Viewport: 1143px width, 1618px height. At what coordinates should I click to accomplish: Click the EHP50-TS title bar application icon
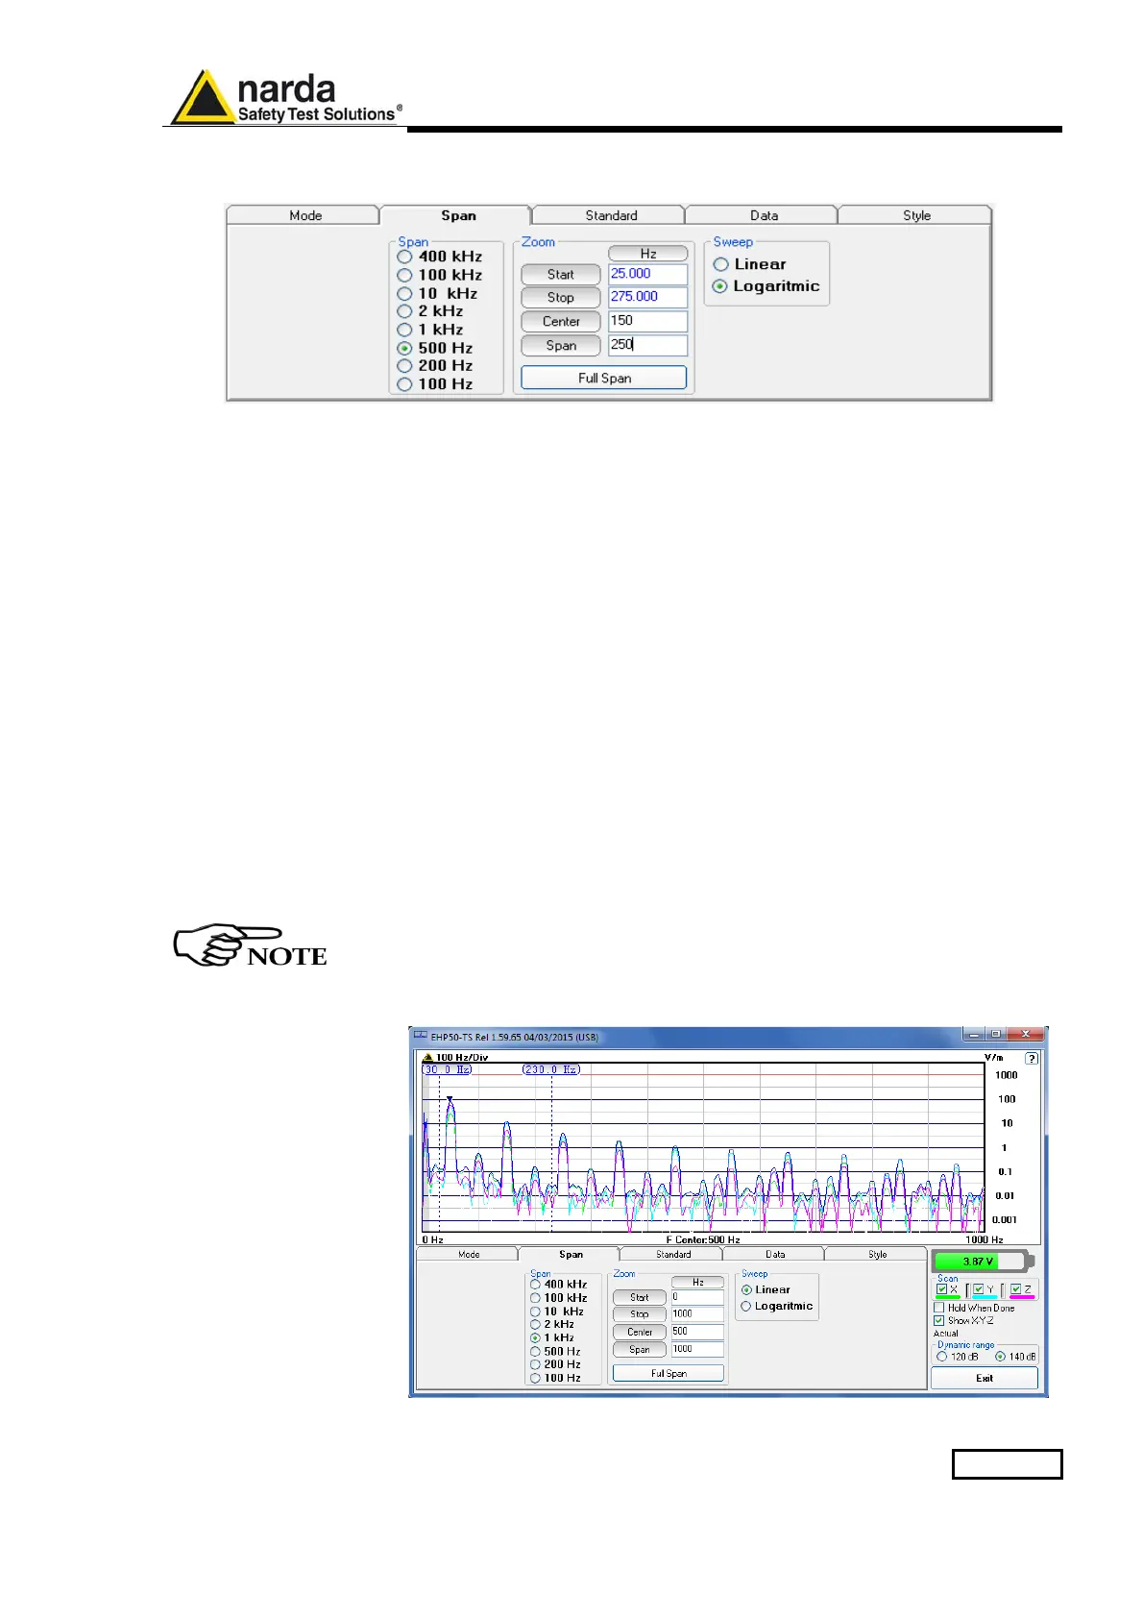pyautogui.click(x=420, y=1037)
